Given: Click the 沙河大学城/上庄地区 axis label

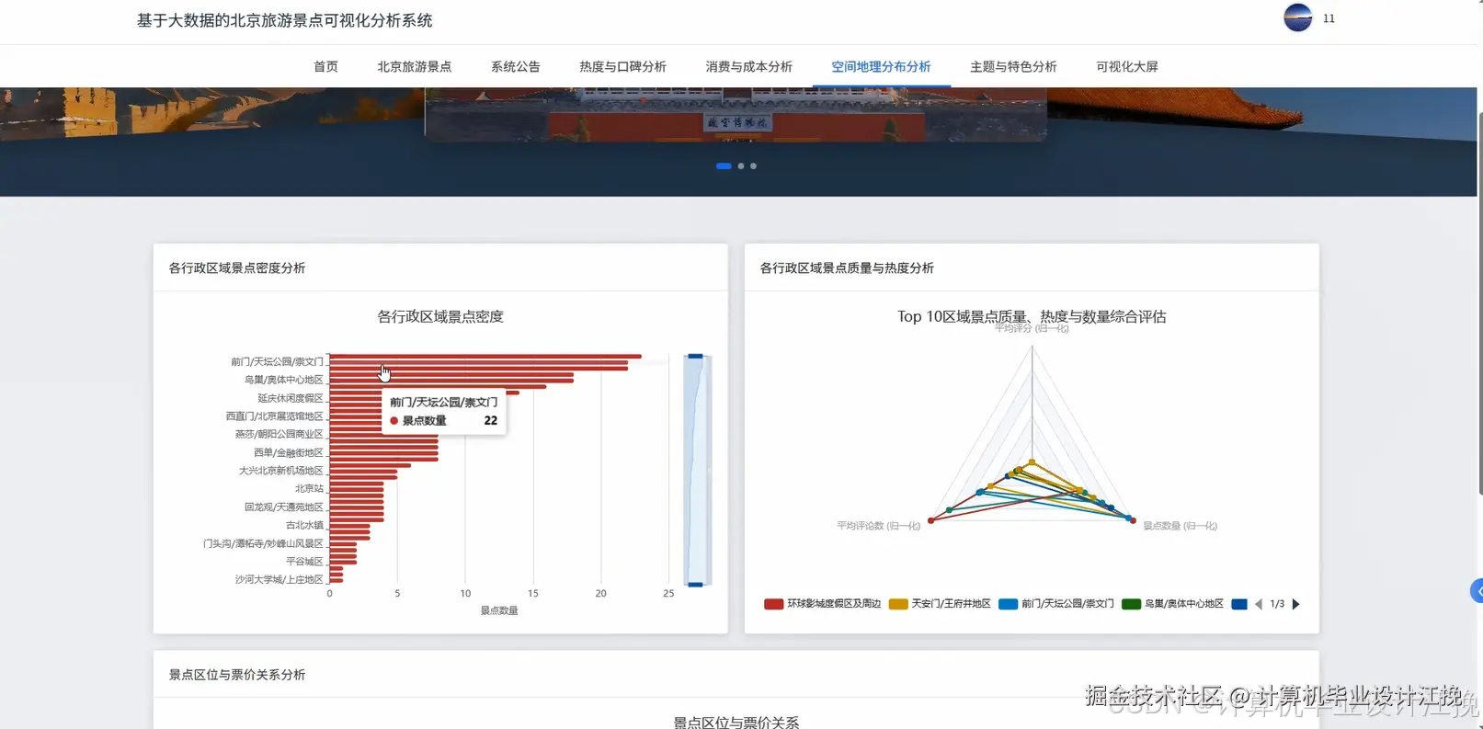Looking at the screenshot, I should coord(279,579).
